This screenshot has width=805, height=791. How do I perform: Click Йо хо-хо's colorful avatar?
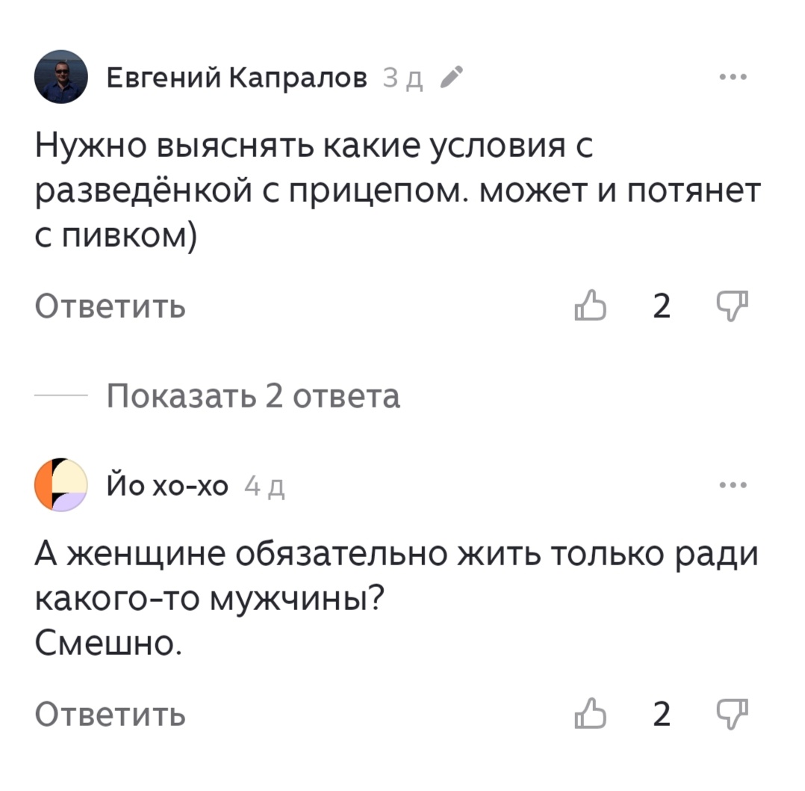coord(60,484)
